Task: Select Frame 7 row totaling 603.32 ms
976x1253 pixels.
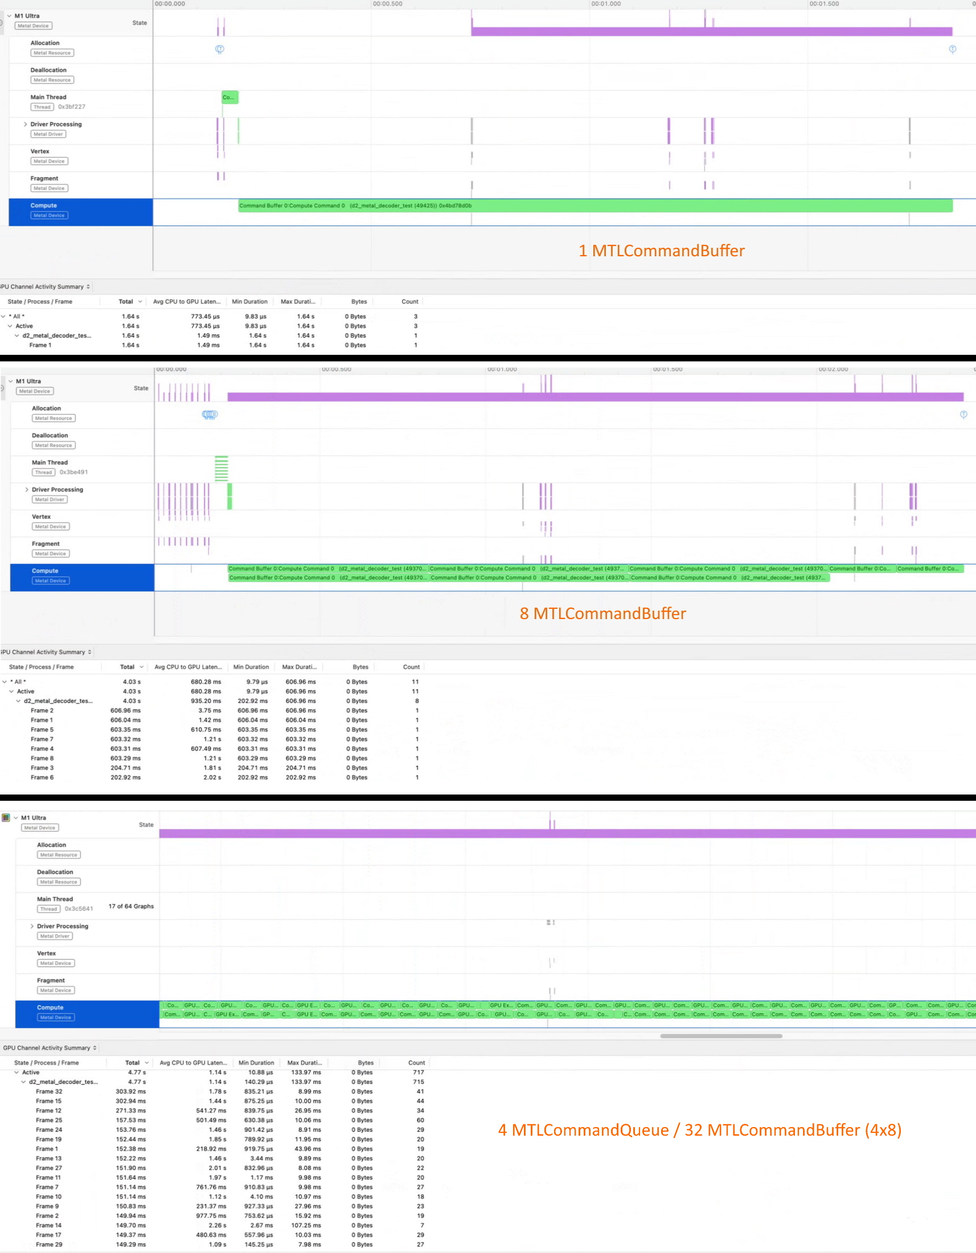Action: 212,739
